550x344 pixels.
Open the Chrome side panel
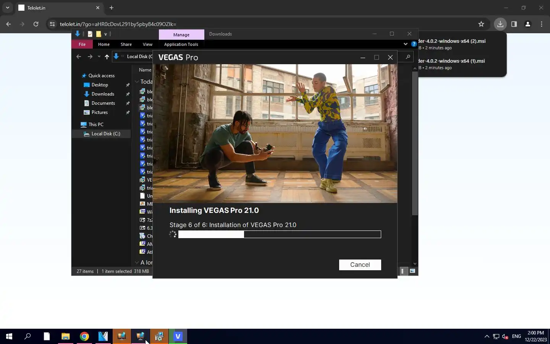point(514,24)
